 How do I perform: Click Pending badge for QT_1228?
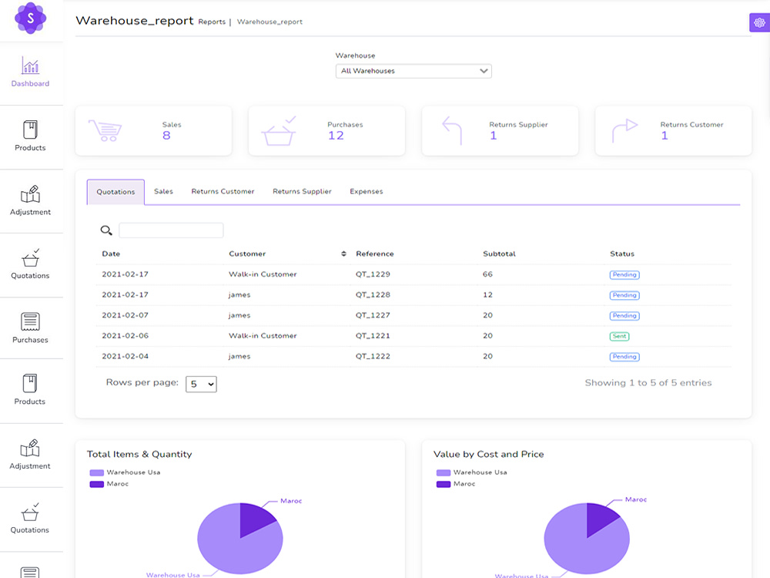[624, 295]
